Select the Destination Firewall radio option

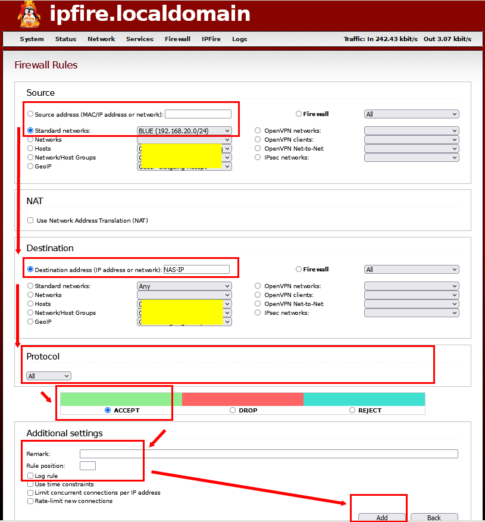[x=299, y=269]
